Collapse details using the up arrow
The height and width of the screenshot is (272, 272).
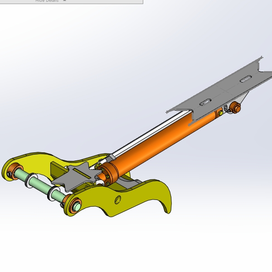tap(64, 1)
